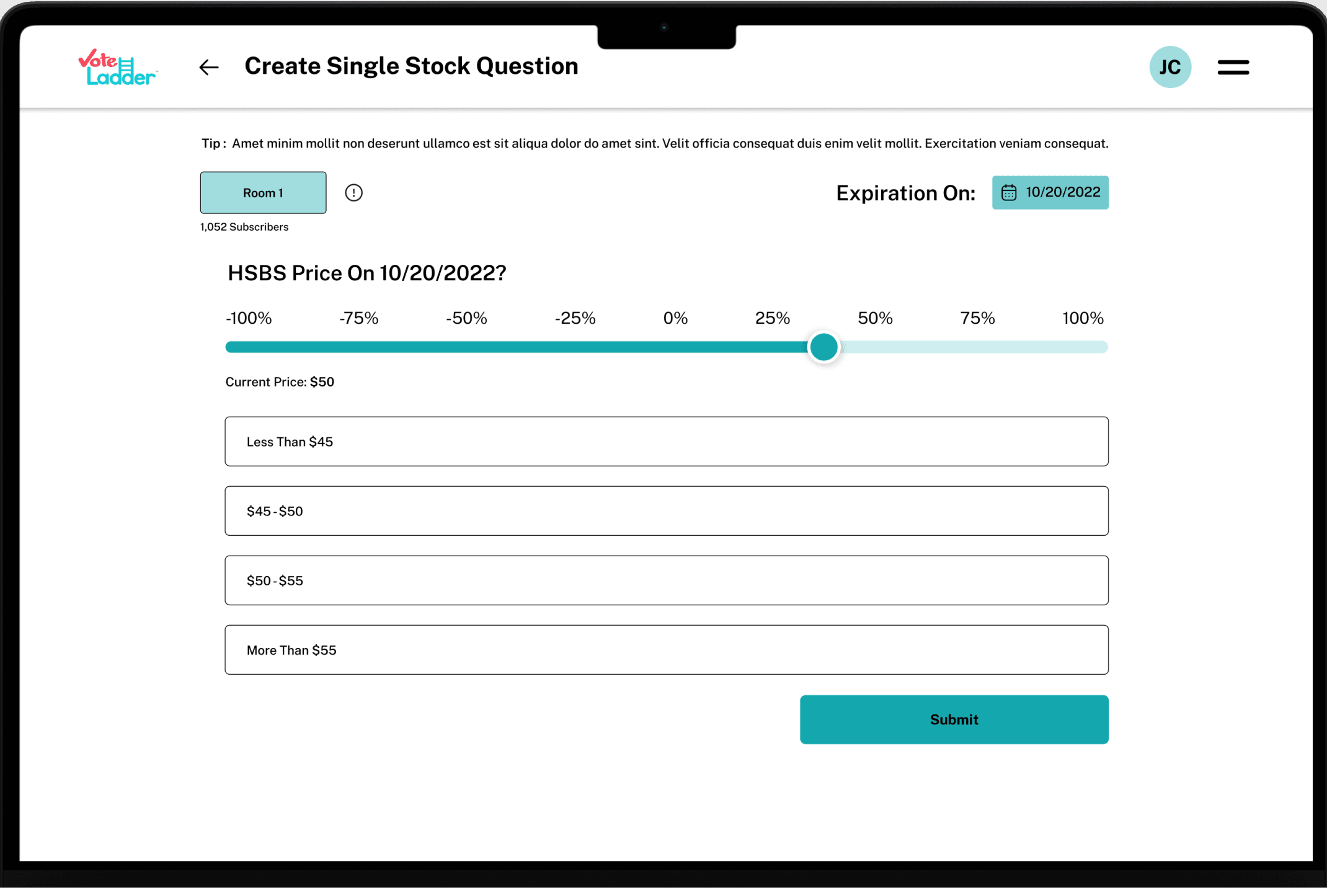Open the 10/20/2022 expiration date picker
The height and width of the screenshot is (888, 1327).
pos(1062,193)
